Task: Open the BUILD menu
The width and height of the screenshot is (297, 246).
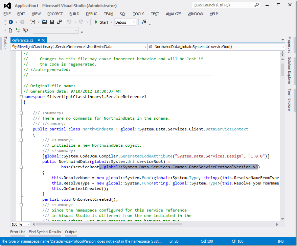Action: click(74, 14)
